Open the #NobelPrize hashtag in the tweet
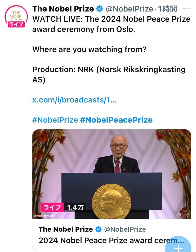This screenshot has height=252, width=196. point(55,120)
